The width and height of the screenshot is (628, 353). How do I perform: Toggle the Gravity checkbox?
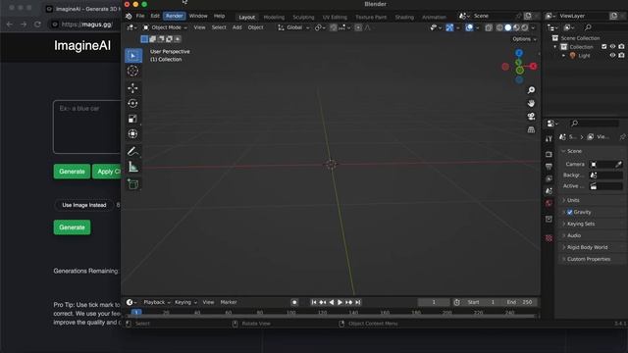tap(569, 212)
